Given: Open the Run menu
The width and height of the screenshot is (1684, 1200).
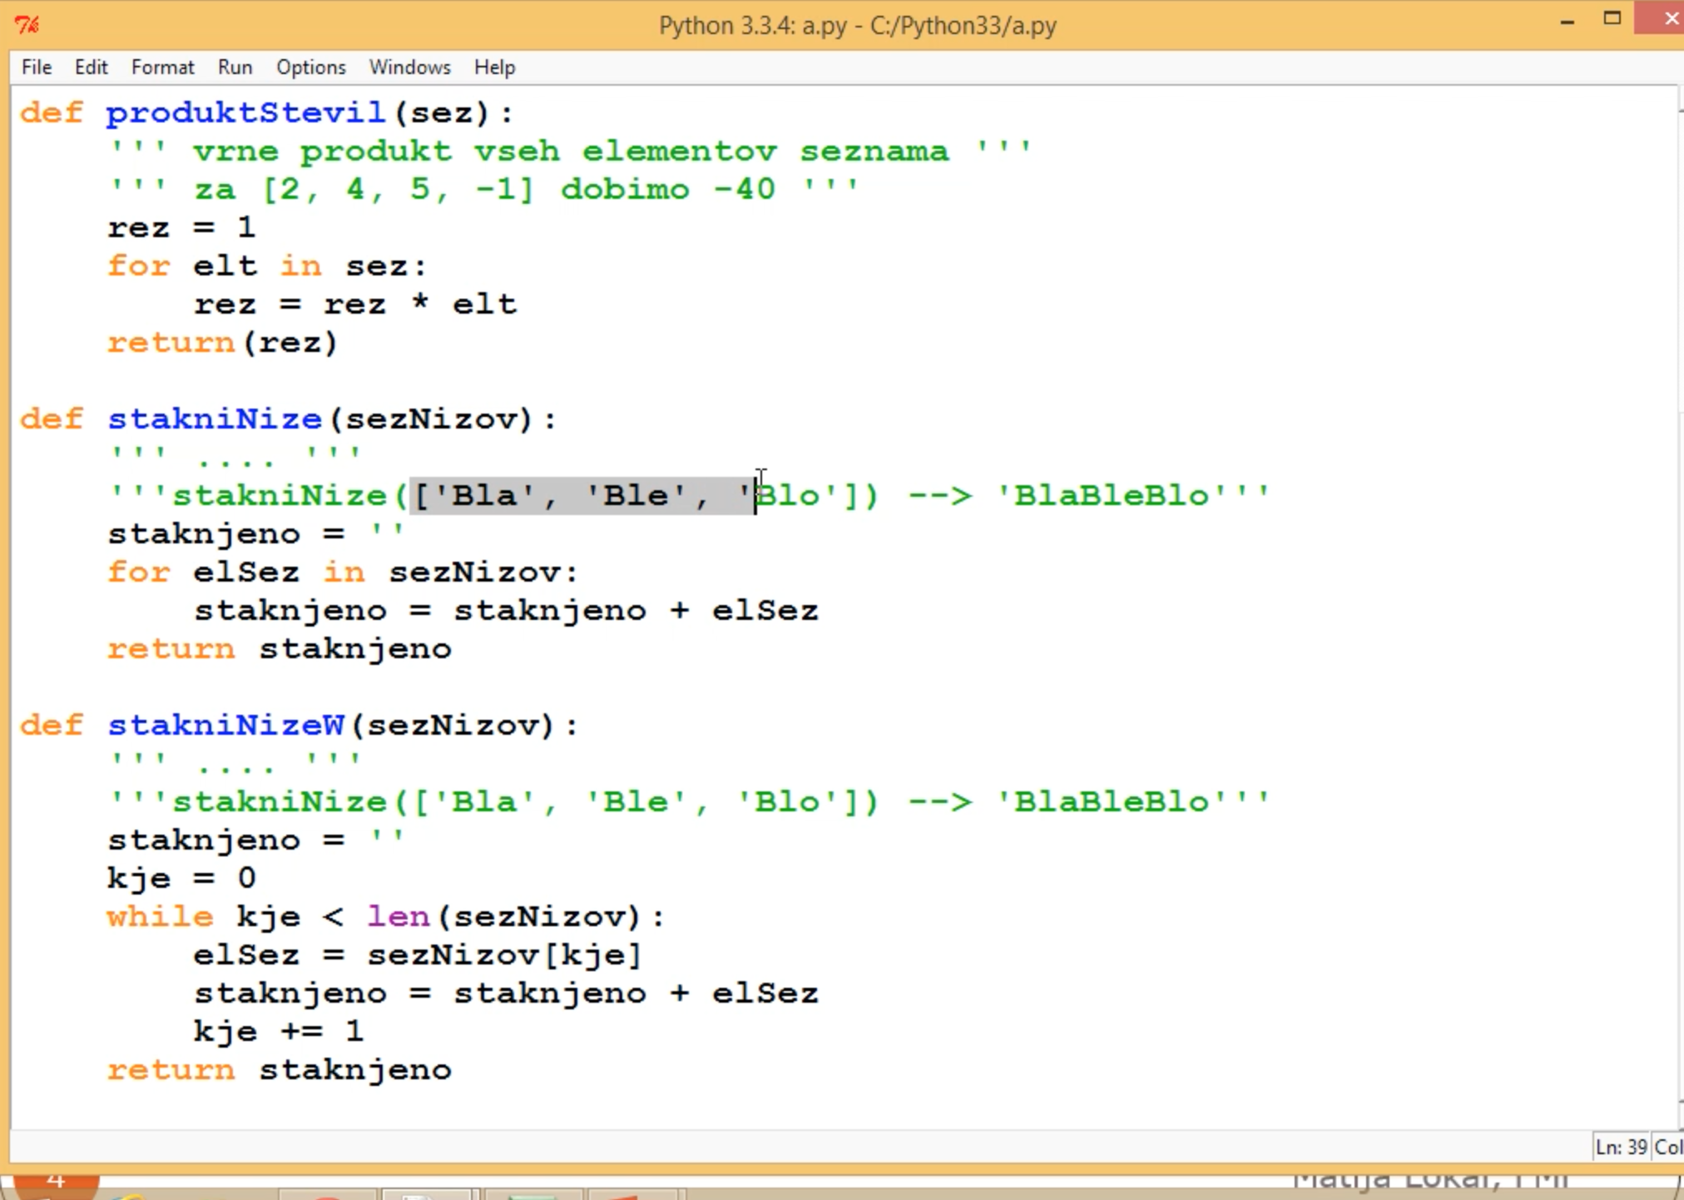Looking at the screenshot, I should coord(235,67).
